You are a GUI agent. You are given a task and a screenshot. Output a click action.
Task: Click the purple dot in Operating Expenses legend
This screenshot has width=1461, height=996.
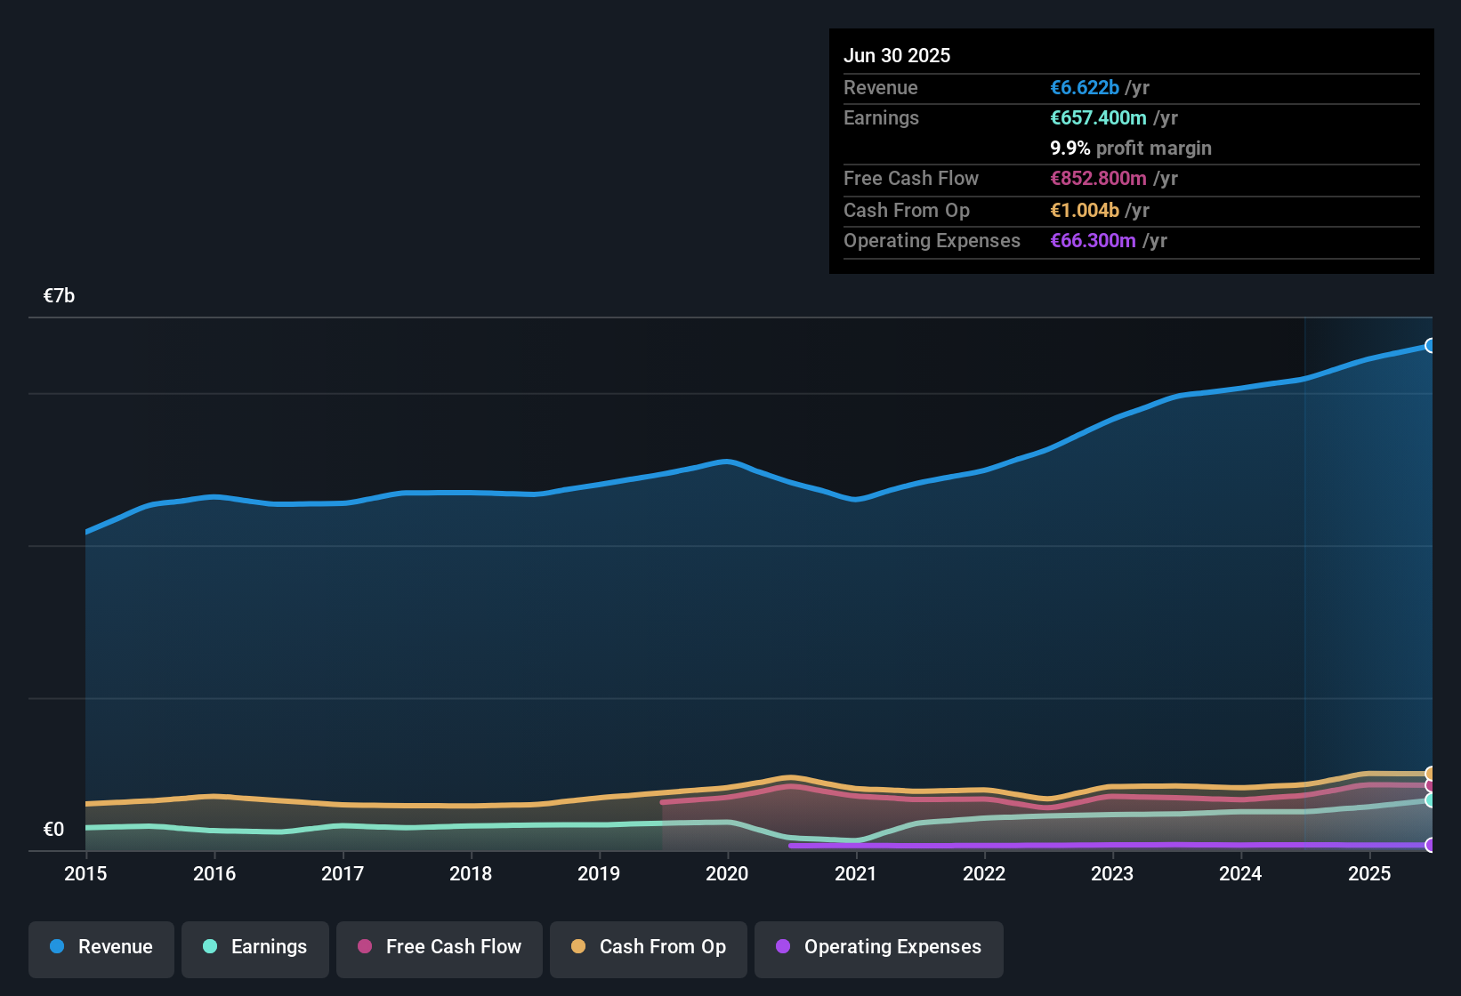[x=783, y=946]
